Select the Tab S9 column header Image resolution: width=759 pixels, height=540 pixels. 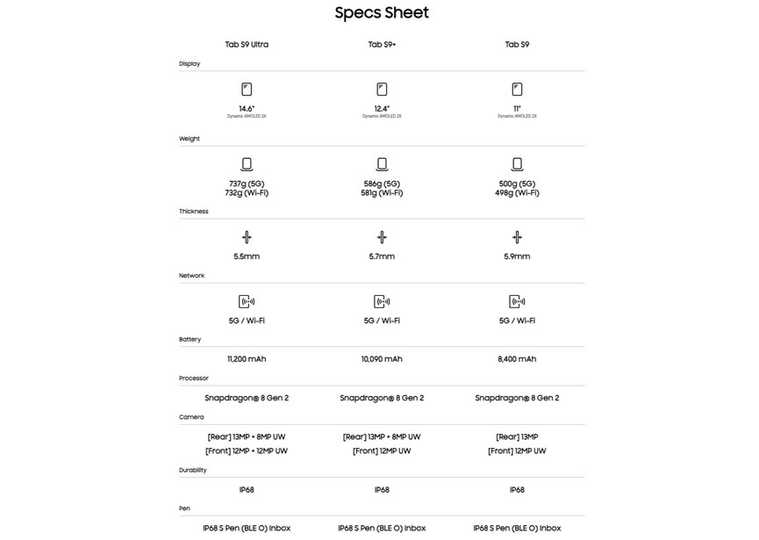point(517,44)
